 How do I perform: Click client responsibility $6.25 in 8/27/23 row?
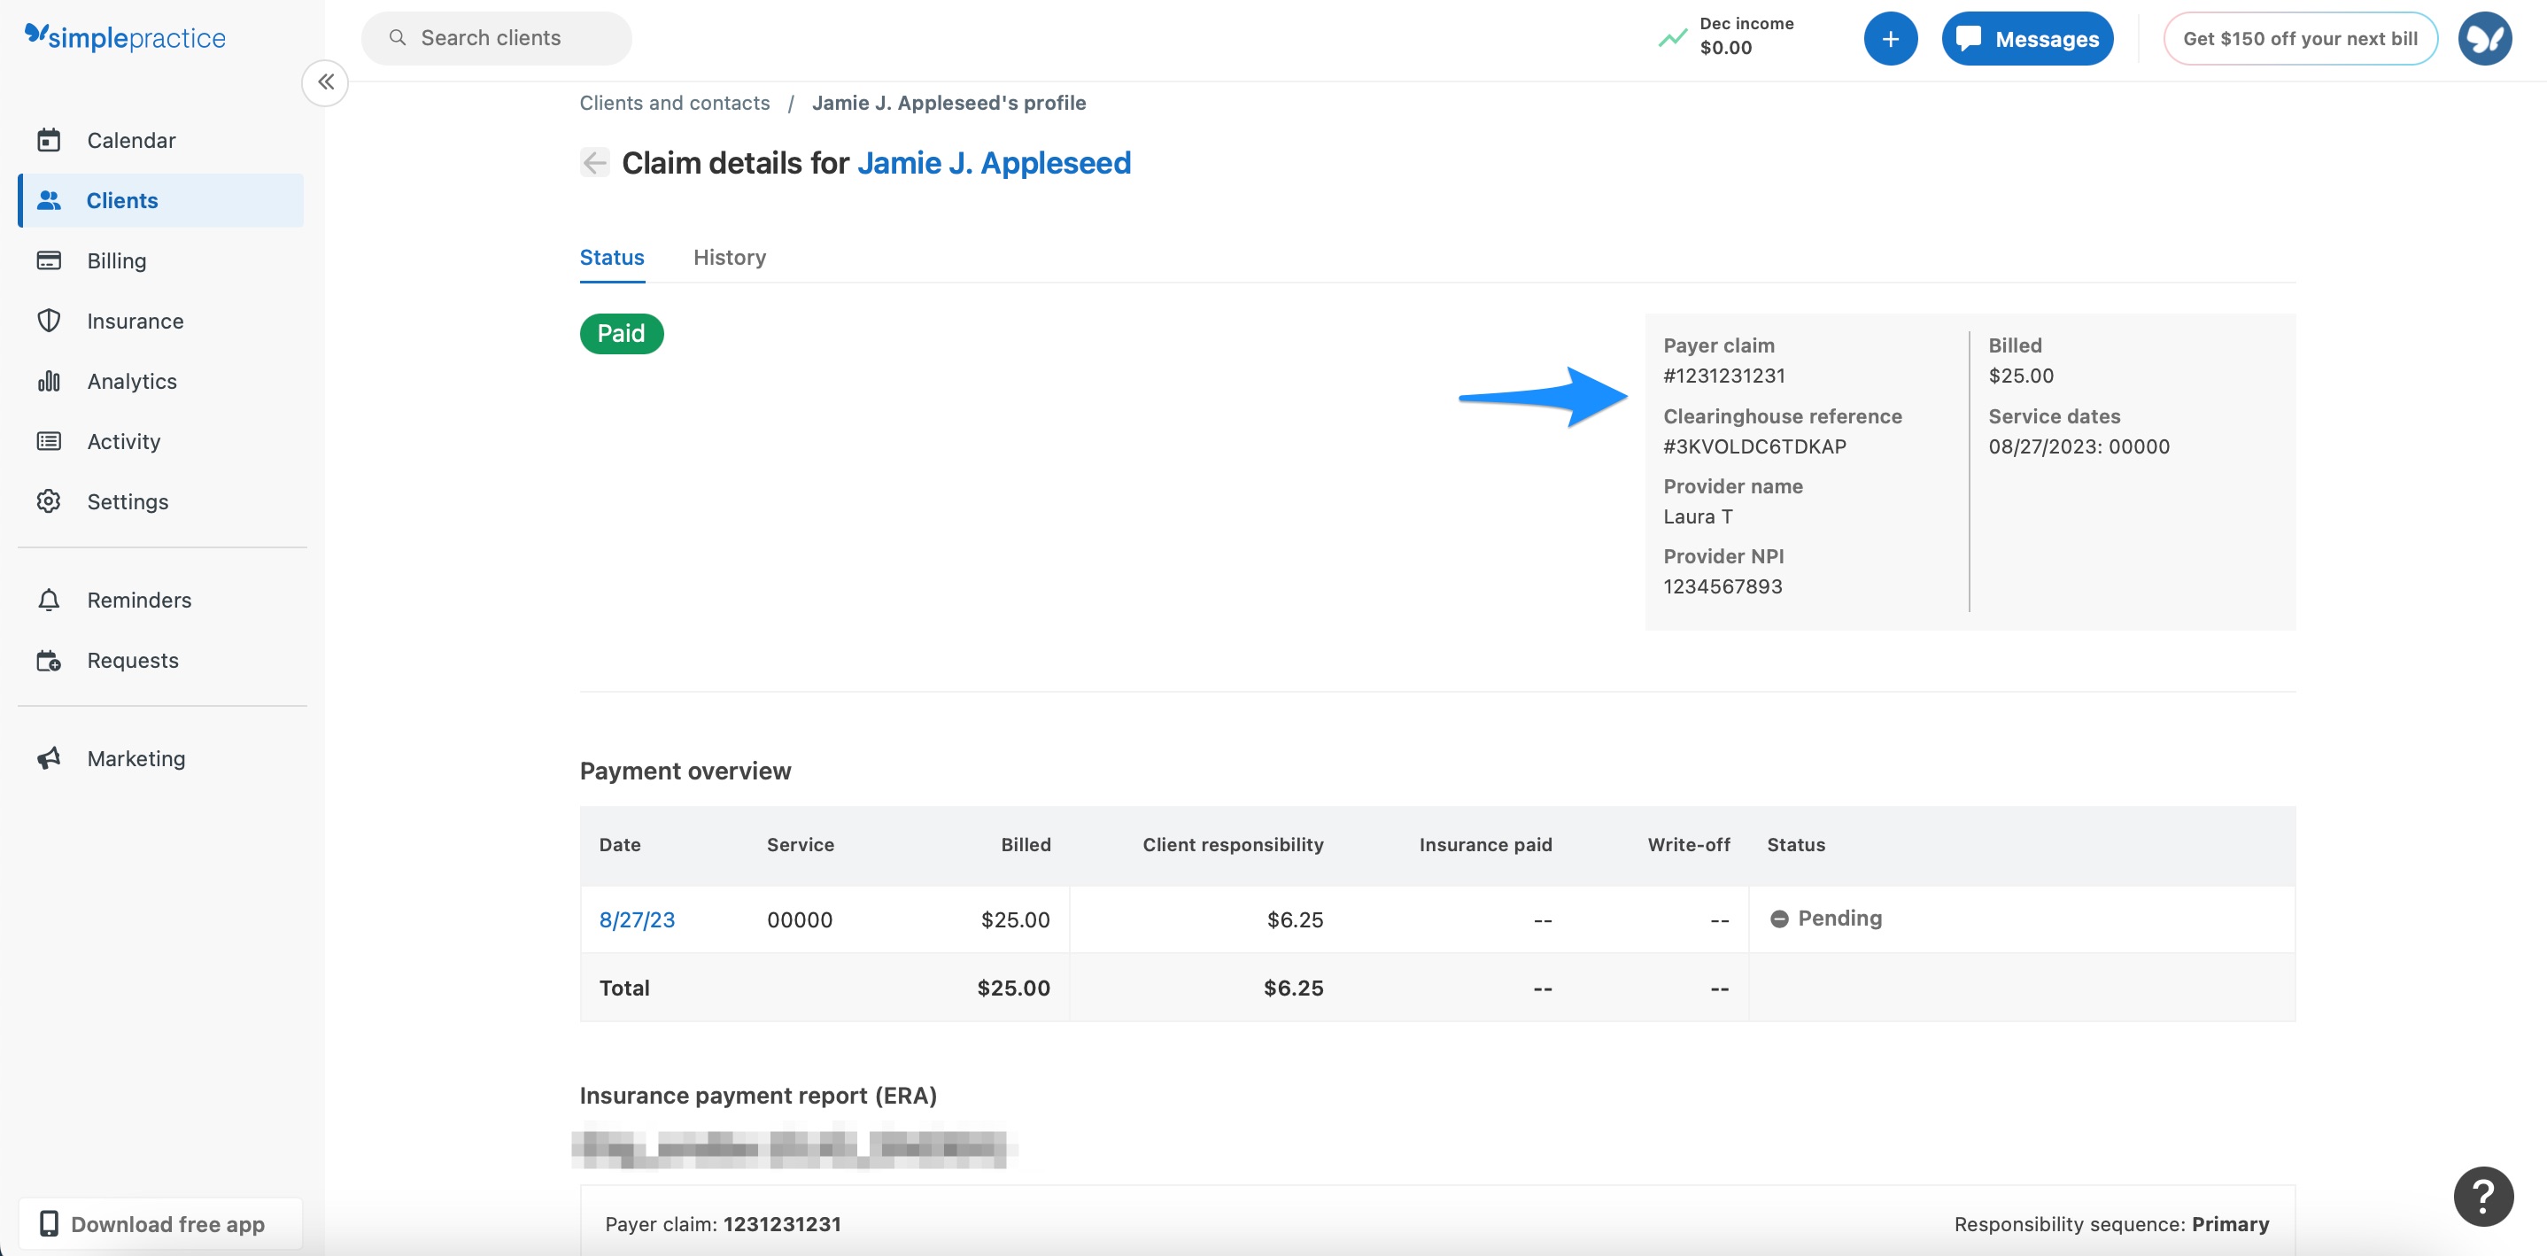coord(1294,919)
